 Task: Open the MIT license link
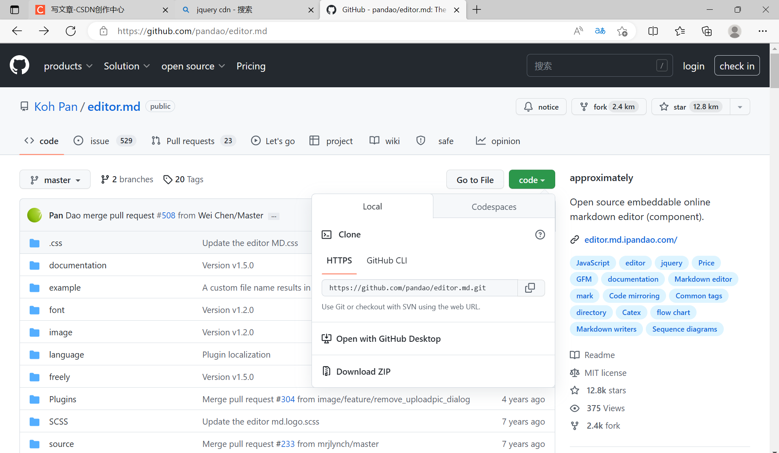click(x=605, y=373)
